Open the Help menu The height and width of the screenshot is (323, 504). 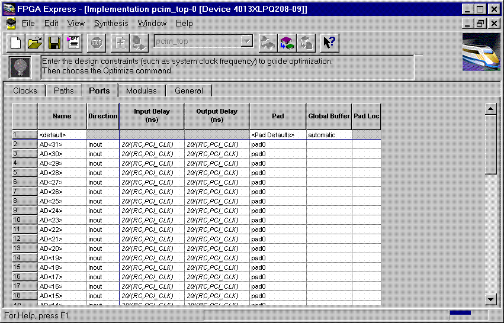pyautogui.click(x=184, y=24)
